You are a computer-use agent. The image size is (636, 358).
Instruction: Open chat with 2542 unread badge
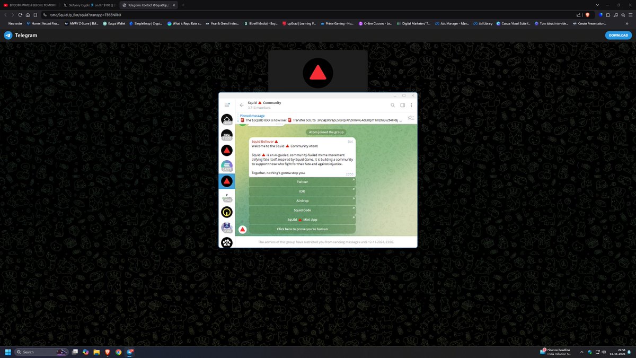pyautogui.click(x=227, y=197)
